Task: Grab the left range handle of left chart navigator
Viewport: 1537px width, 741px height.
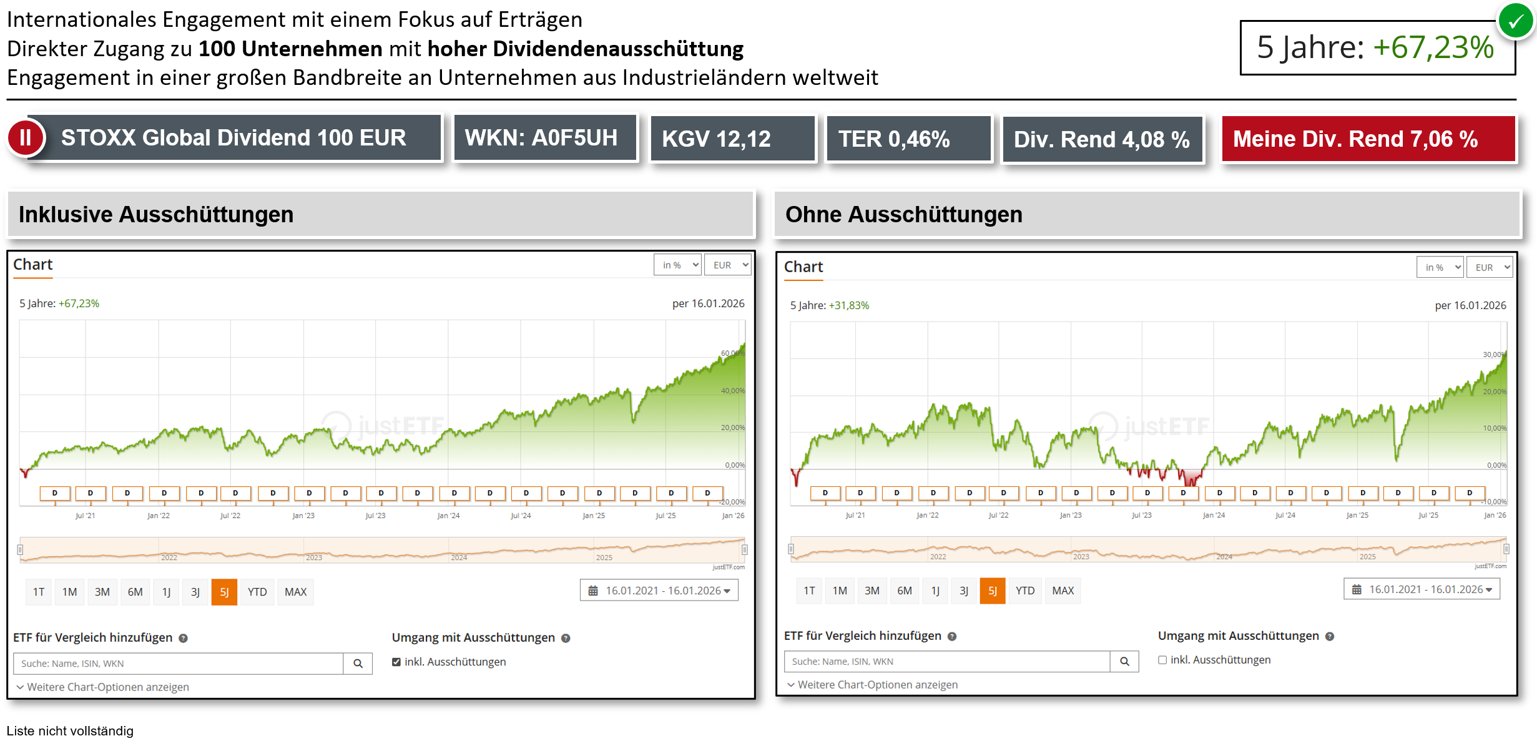Action: pos(20,549)
